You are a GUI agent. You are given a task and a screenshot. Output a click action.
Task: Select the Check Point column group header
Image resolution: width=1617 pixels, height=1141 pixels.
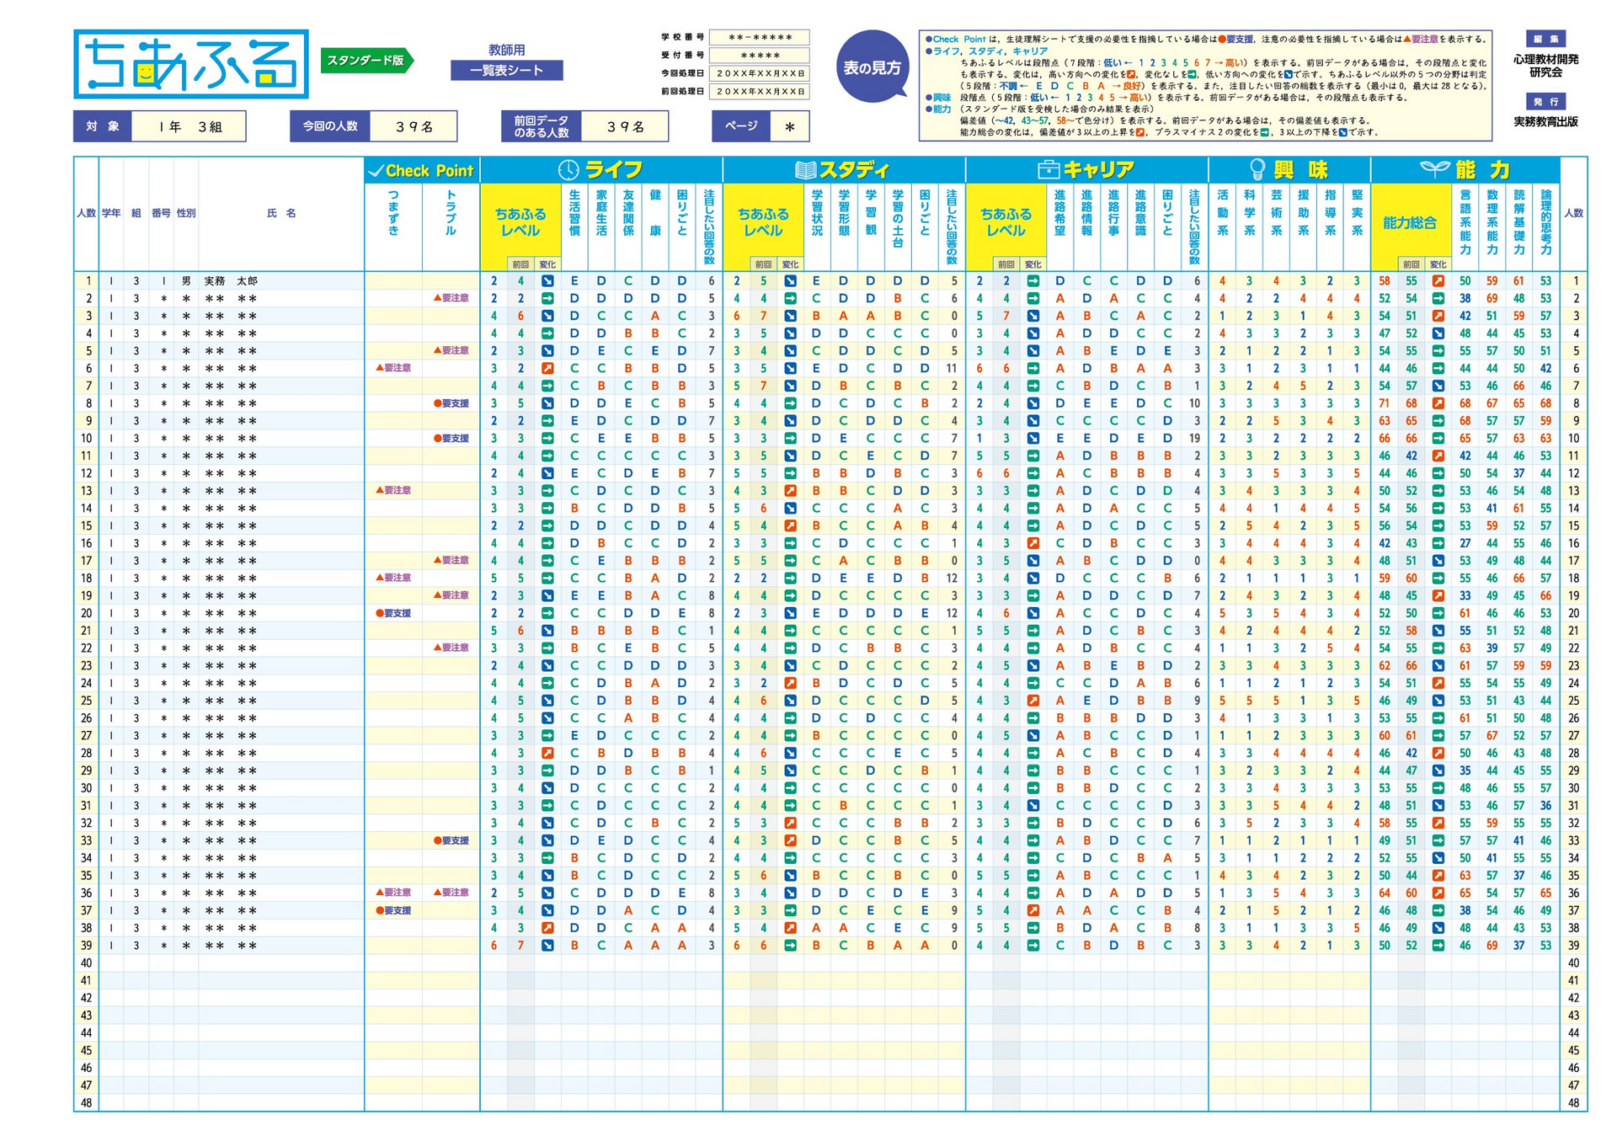429,171
